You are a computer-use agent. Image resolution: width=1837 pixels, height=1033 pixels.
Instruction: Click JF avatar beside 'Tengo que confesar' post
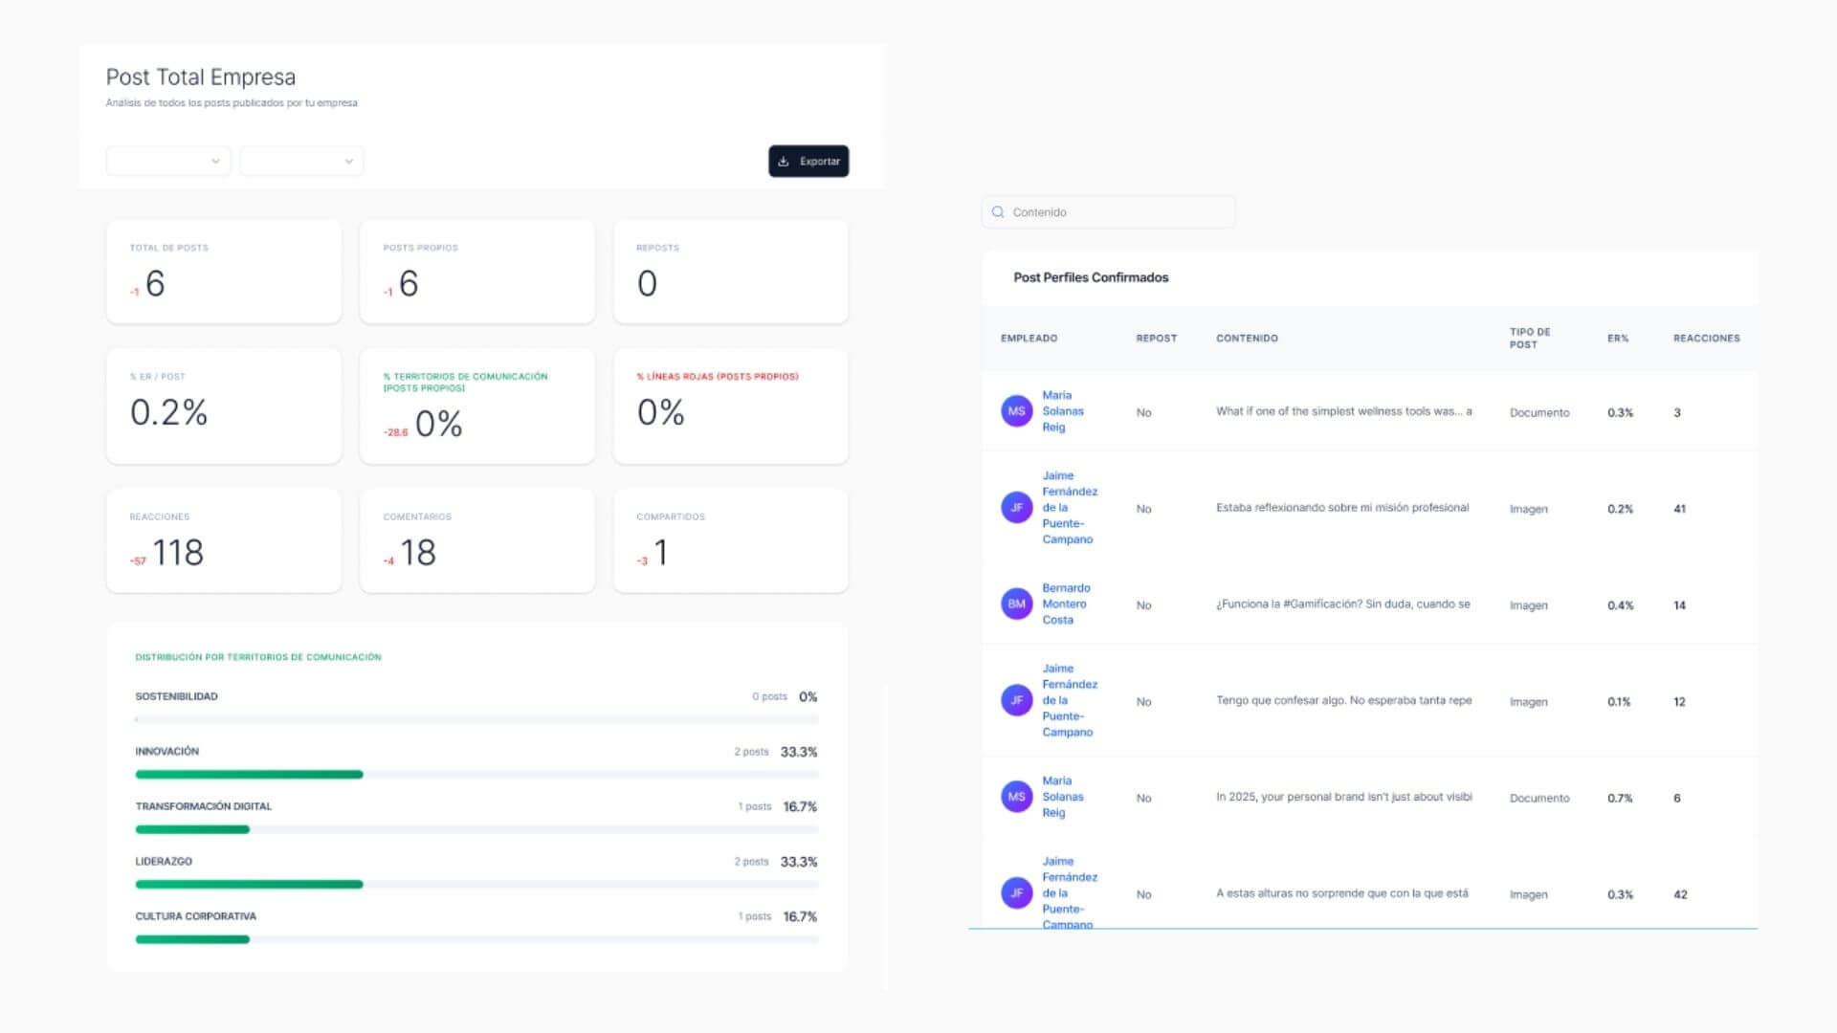[x=1016, y=700]
